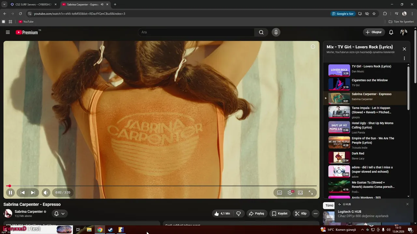Dislike the video with thumbs down
Image resolution: width=417 pixels, height=234 pixels.
coord(238,214)
